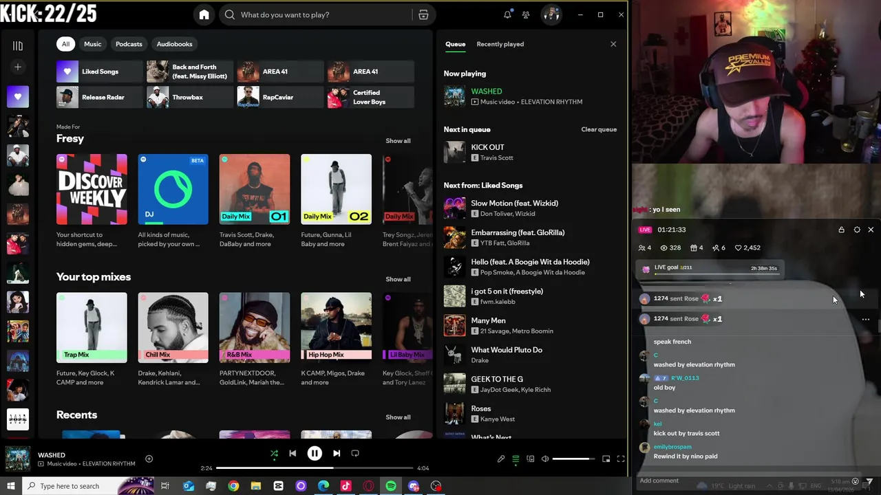Open the Friend Activity icon
This screenshot has width=881, height=495.
coord(526,14)
